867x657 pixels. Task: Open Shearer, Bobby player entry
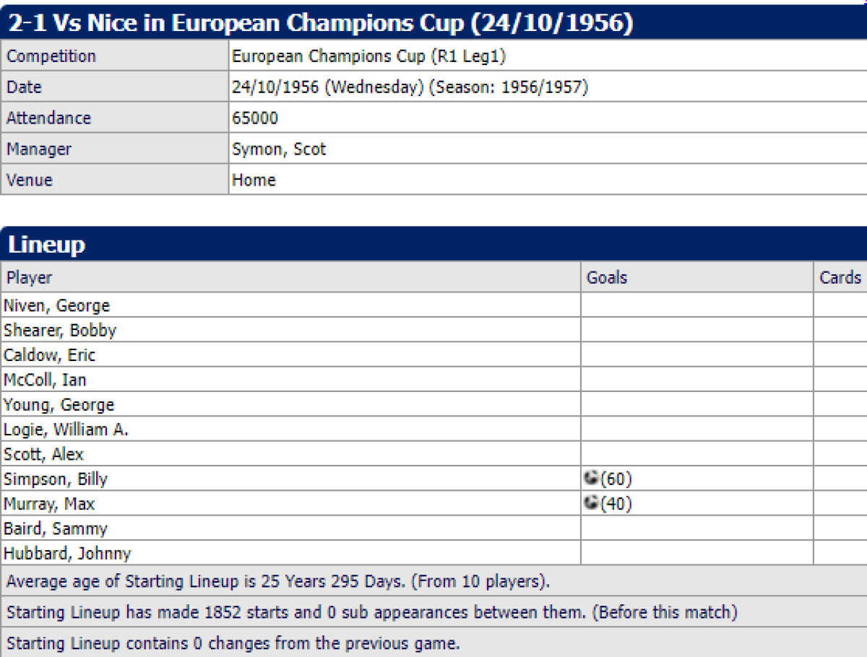pyautogui.click(x=60, y=330)
